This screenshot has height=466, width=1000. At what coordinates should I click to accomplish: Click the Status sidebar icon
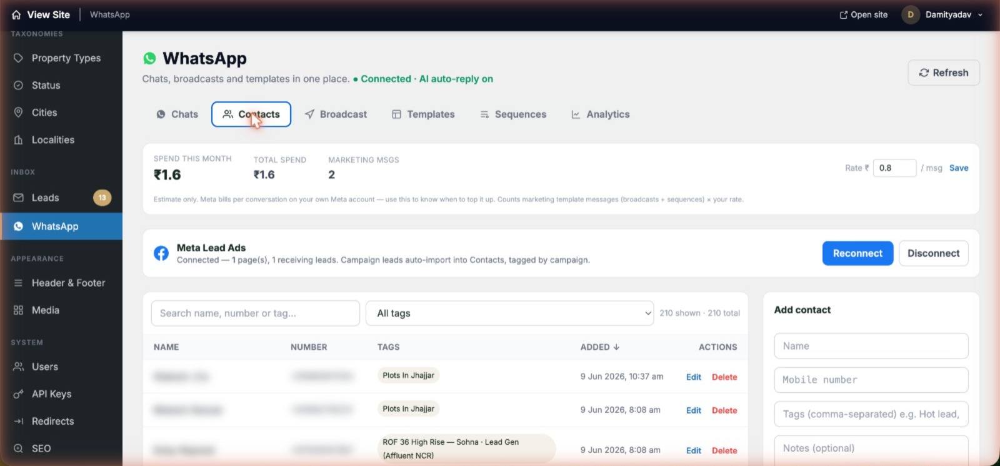point(19,85)
